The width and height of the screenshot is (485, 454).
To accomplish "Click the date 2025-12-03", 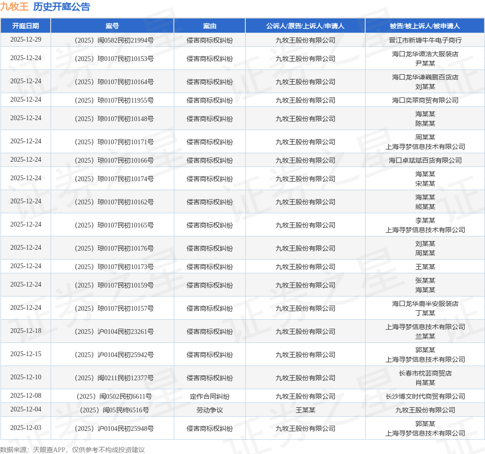I will (x=26, y=428).
